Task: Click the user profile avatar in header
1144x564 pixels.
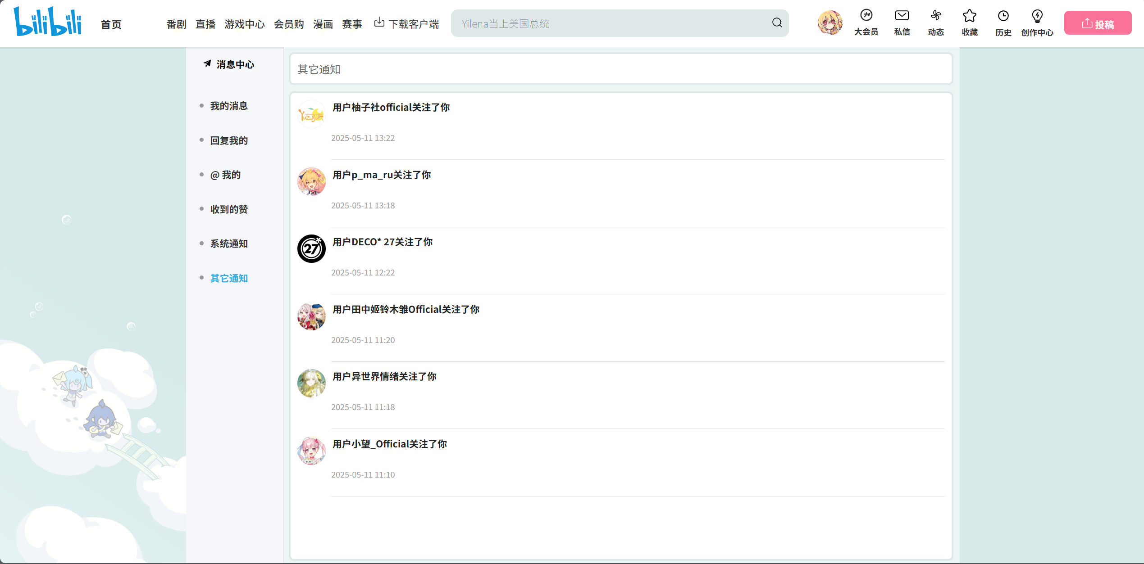Action: click(x=830, y=23)
